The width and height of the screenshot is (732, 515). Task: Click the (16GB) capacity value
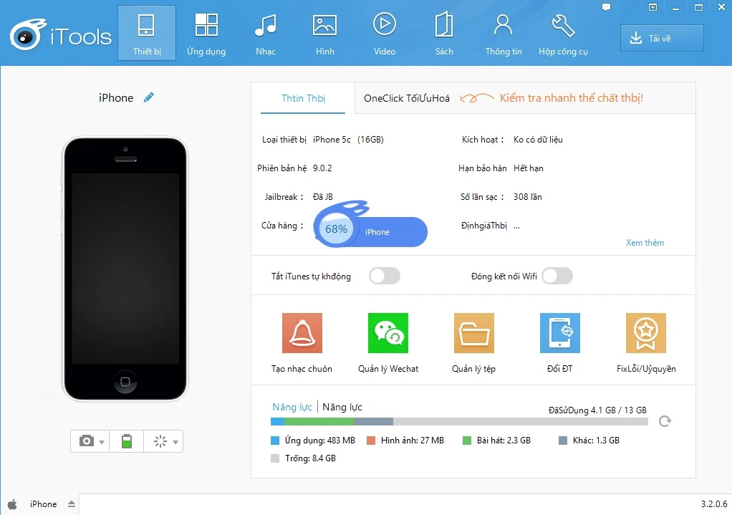pyautogui.click(x=371, y=140)
